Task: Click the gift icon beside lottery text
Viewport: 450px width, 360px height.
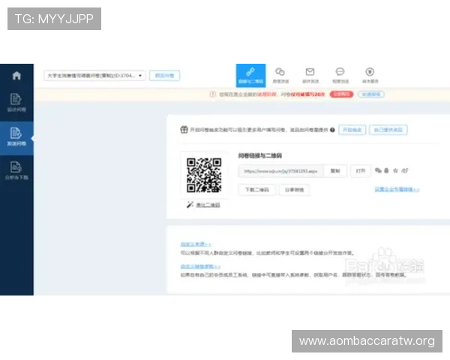Action: pyautogui.click(x=184, y=130)
